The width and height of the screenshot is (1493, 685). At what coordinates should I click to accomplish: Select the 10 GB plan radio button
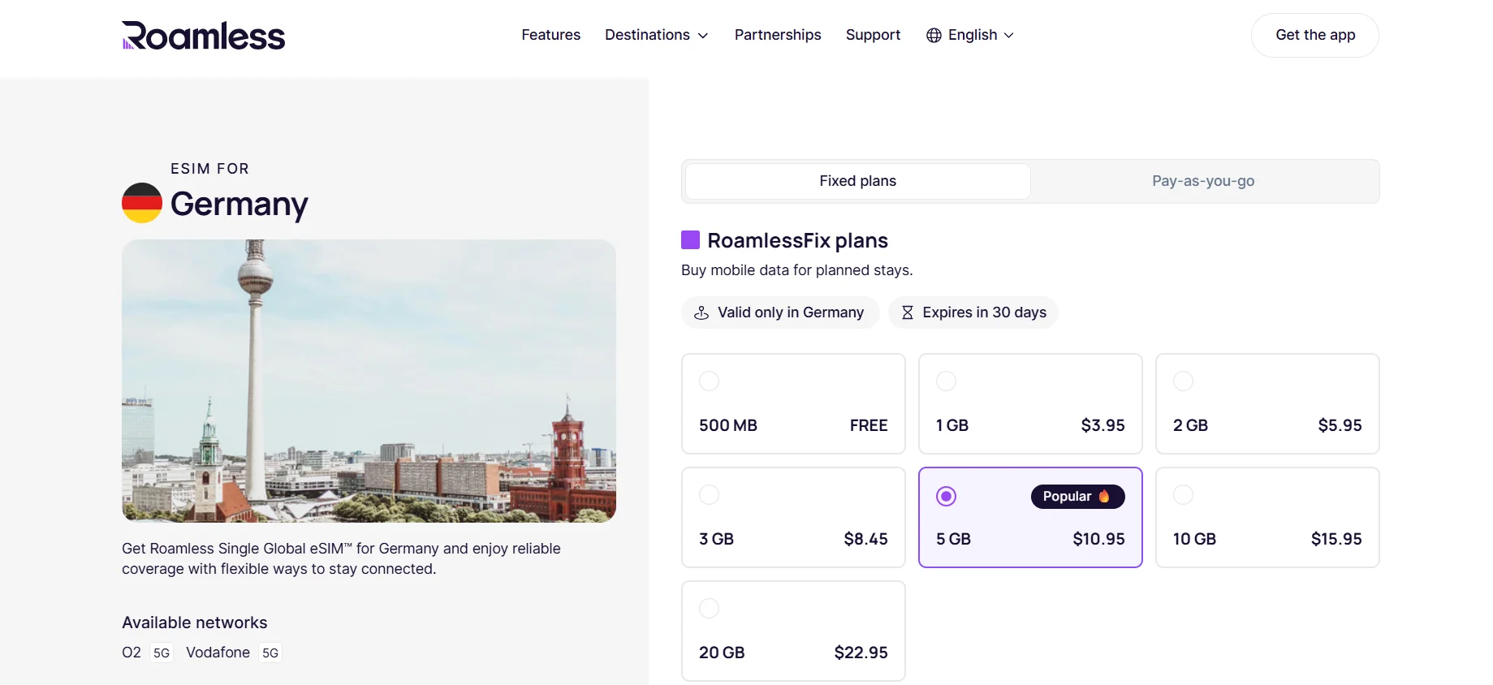pyautogui.click(x=1183, y=494)
